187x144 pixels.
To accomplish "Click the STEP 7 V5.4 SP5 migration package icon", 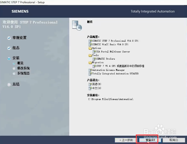I will [x=94, y=66].
